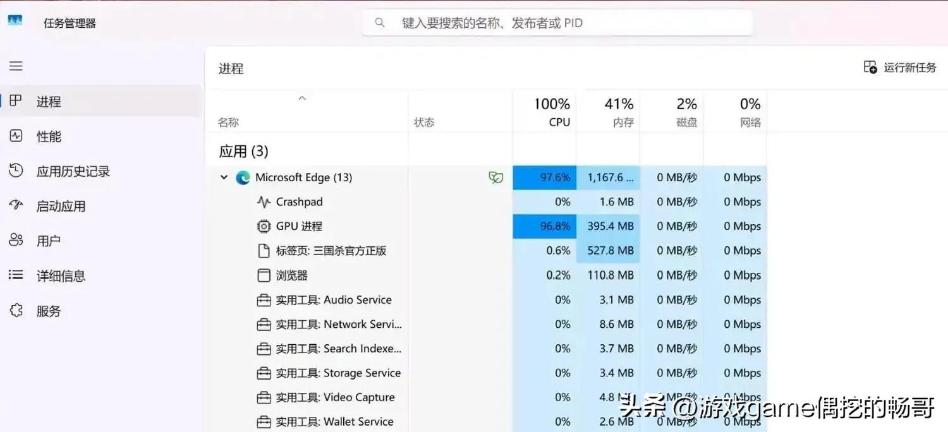
Task: Click the Microsoft Edge logo icon
Action: coord(243,177)
